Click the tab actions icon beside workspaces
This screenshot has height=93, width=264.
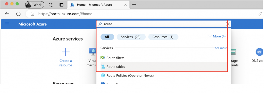click(61, 5)
